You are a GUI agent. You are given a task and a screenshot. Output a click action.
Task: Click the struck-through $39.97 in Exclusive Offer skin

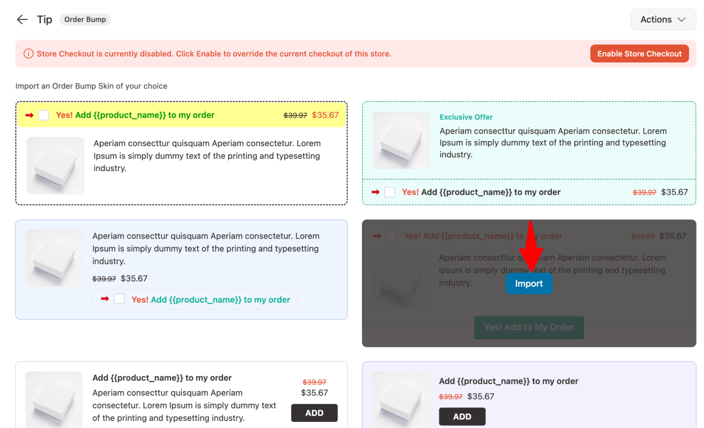tap(644, 192)
